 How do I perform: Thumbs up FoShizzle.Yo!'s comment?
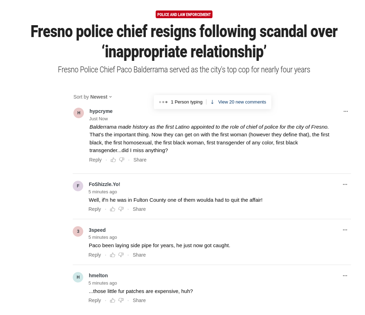pos(113,209)
